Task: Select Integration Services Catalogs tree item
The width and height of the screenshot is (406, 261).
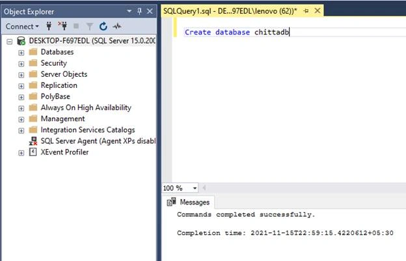Action: point(88,130)
